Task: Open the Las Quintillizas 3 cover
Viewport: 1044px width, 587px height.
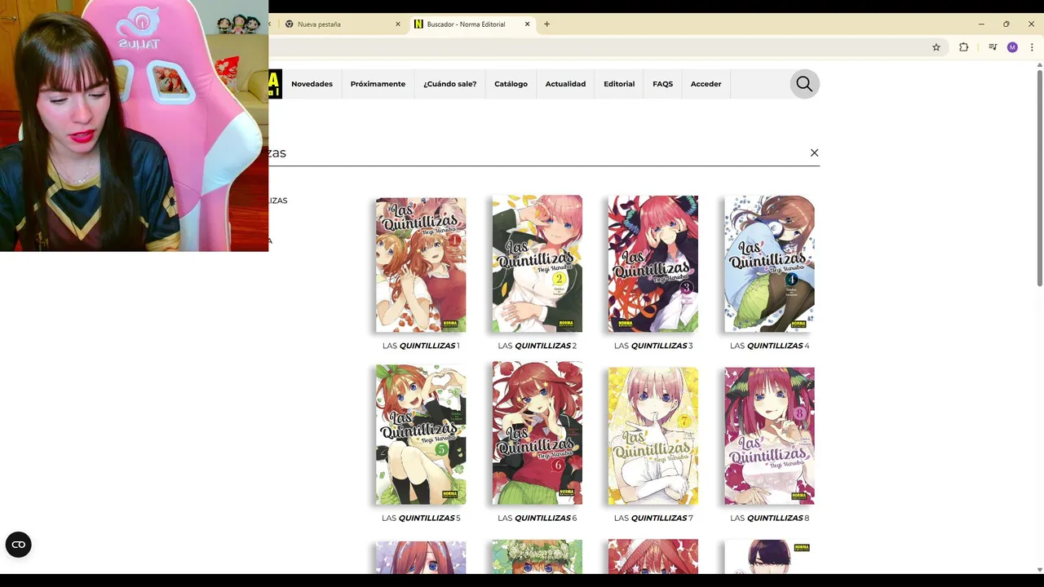Action: (x=652, y=264)
